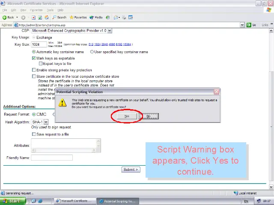
Task: Click the page icon in the address bar
Action: pyautogui.click(x=16, y=25)
